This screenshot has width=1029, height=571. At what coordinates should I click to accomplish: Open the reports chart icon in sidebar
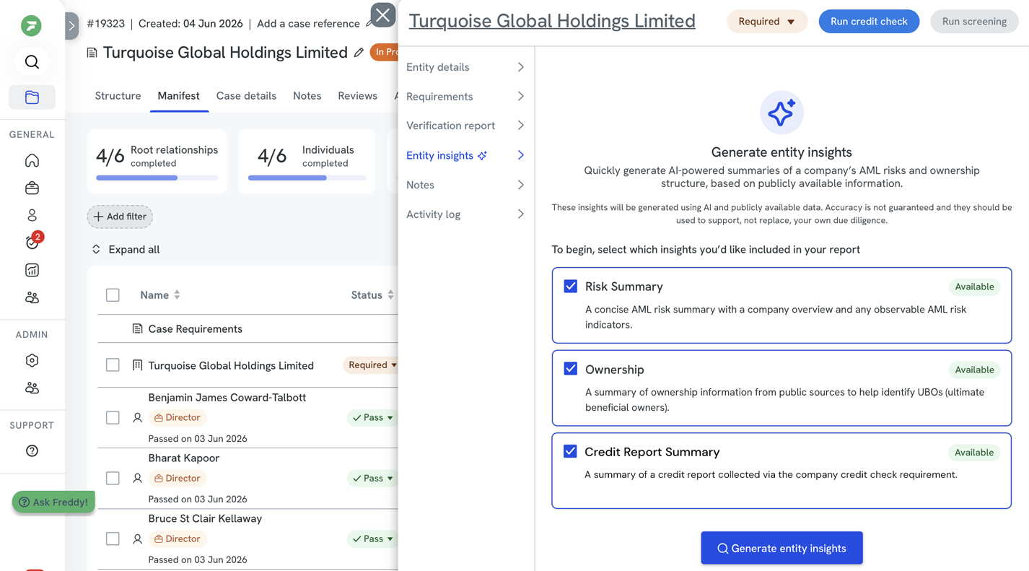click(32, 270)
